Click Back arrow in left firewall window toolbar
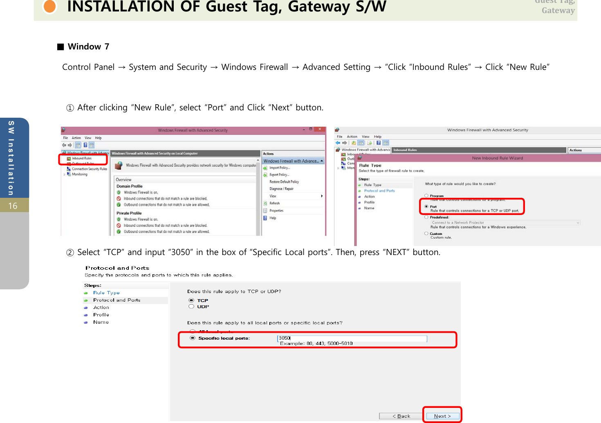The image size is (601, 423). [64, 145]
